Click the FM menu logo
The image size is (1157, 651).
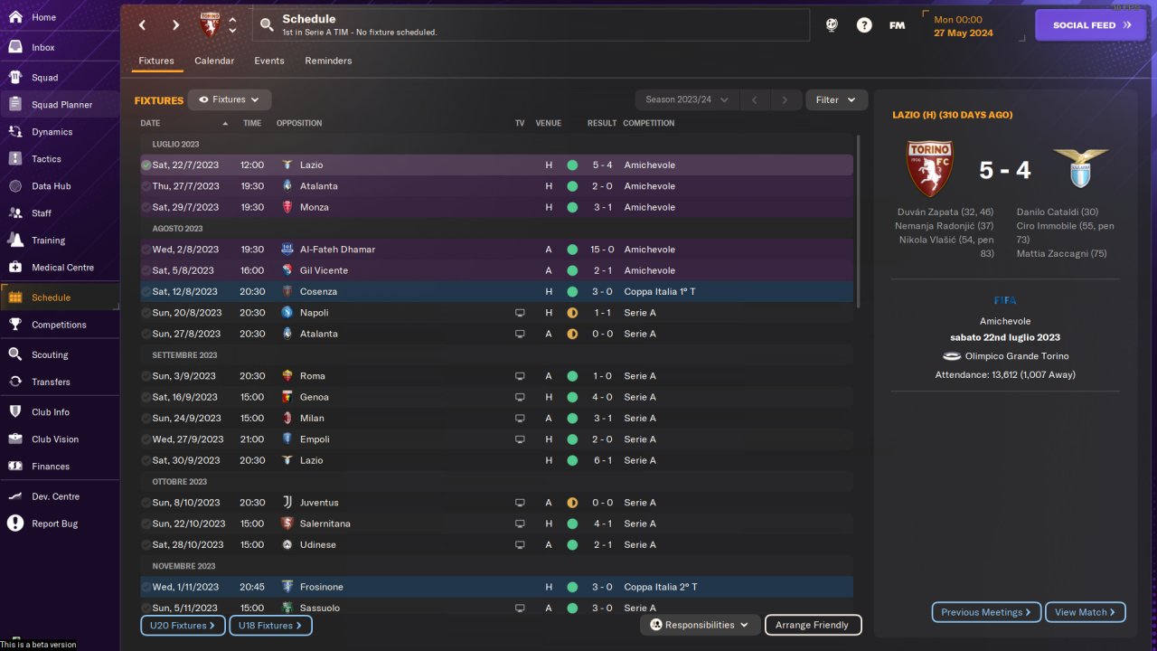click(897, 25)
